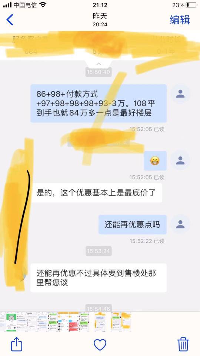Open the share sheet icon
This screenshot has width=200, height=356.
(17, 345)
